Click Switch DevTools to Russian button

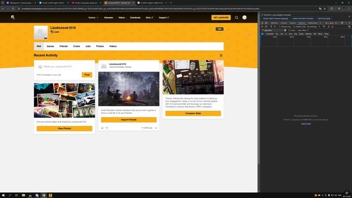[302, 18]
